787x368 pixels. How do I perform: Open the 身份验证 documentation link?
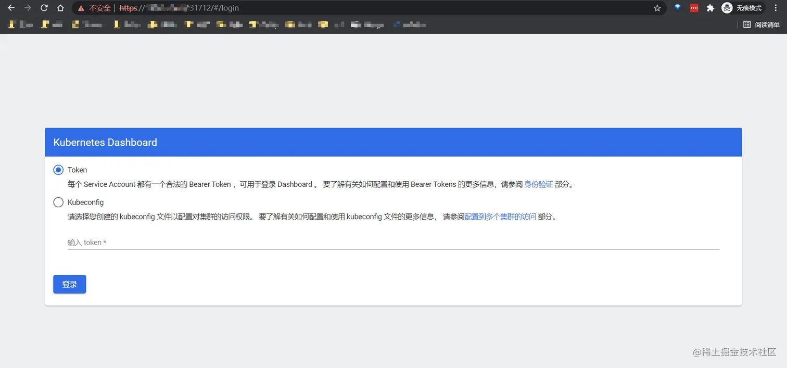539,184
